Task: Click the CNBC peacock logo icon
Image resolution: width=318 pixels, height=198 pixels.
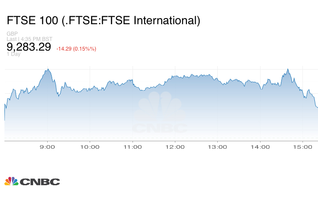Action: [x=11, y=181]
